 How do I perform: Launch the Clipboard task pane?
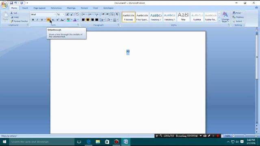[28, 25]
